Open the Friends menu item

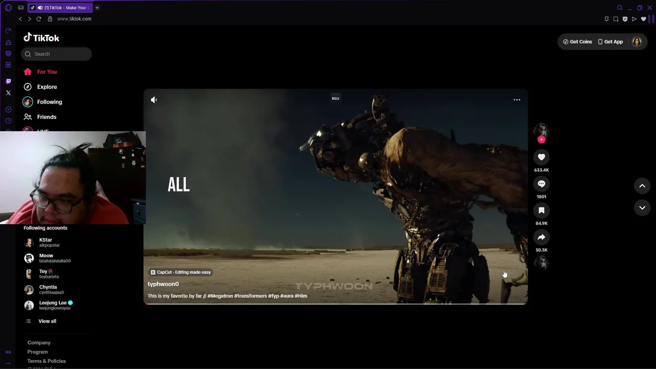pos(47,117)
